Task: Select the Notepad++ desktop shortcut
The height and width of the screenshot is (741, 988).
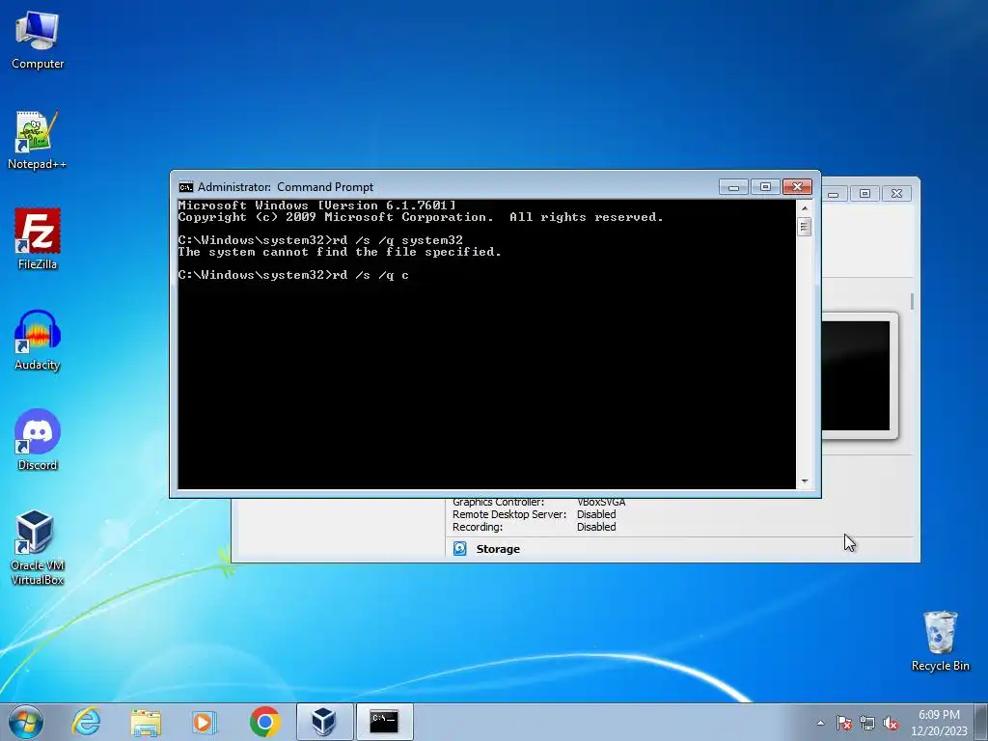Action: pyautogui.click(x=38, y=140)
